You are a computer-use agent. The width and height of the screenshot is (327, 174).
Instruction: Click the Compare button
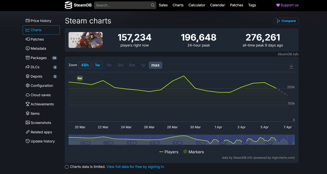pyautogui.click(x=286, y=21)
